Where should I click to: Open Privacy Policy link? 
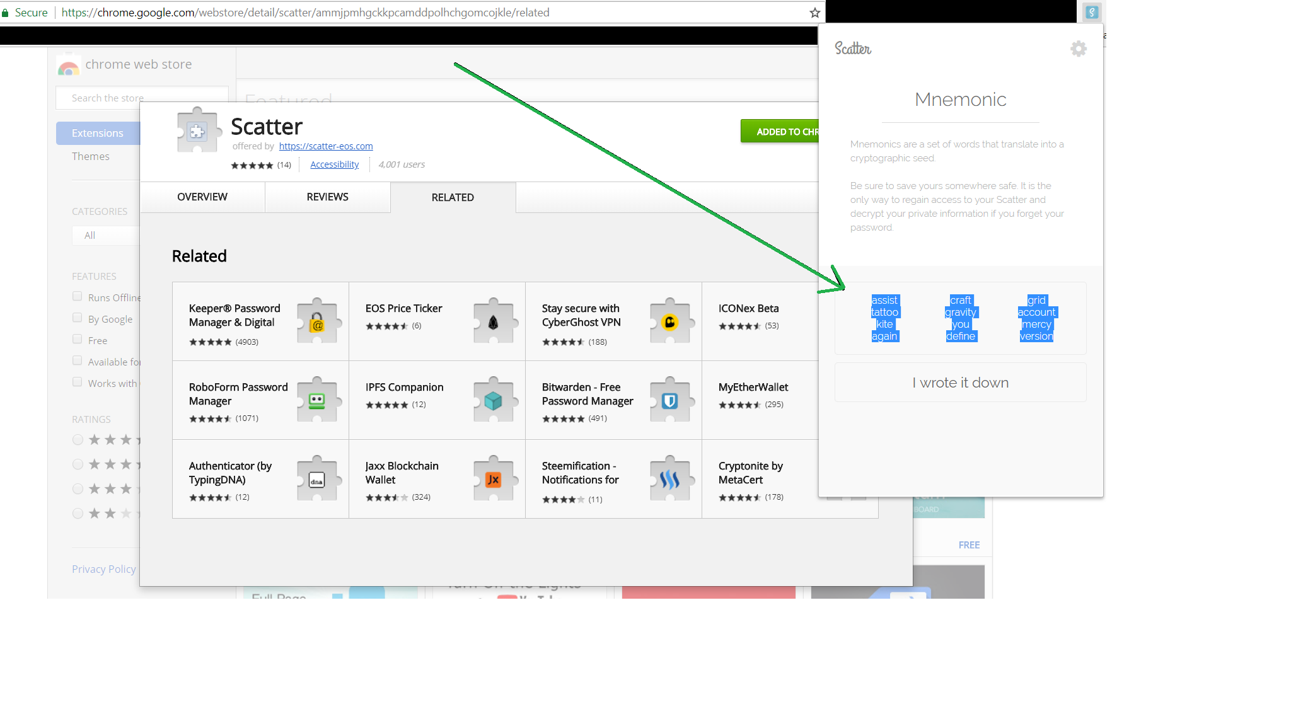point(104,569)
